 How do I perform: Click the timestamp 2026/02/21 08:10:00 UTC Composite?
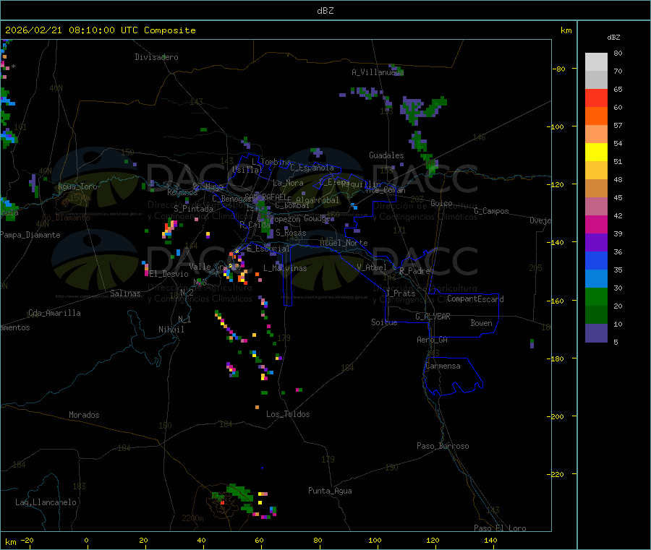click(x=100, y=30)
